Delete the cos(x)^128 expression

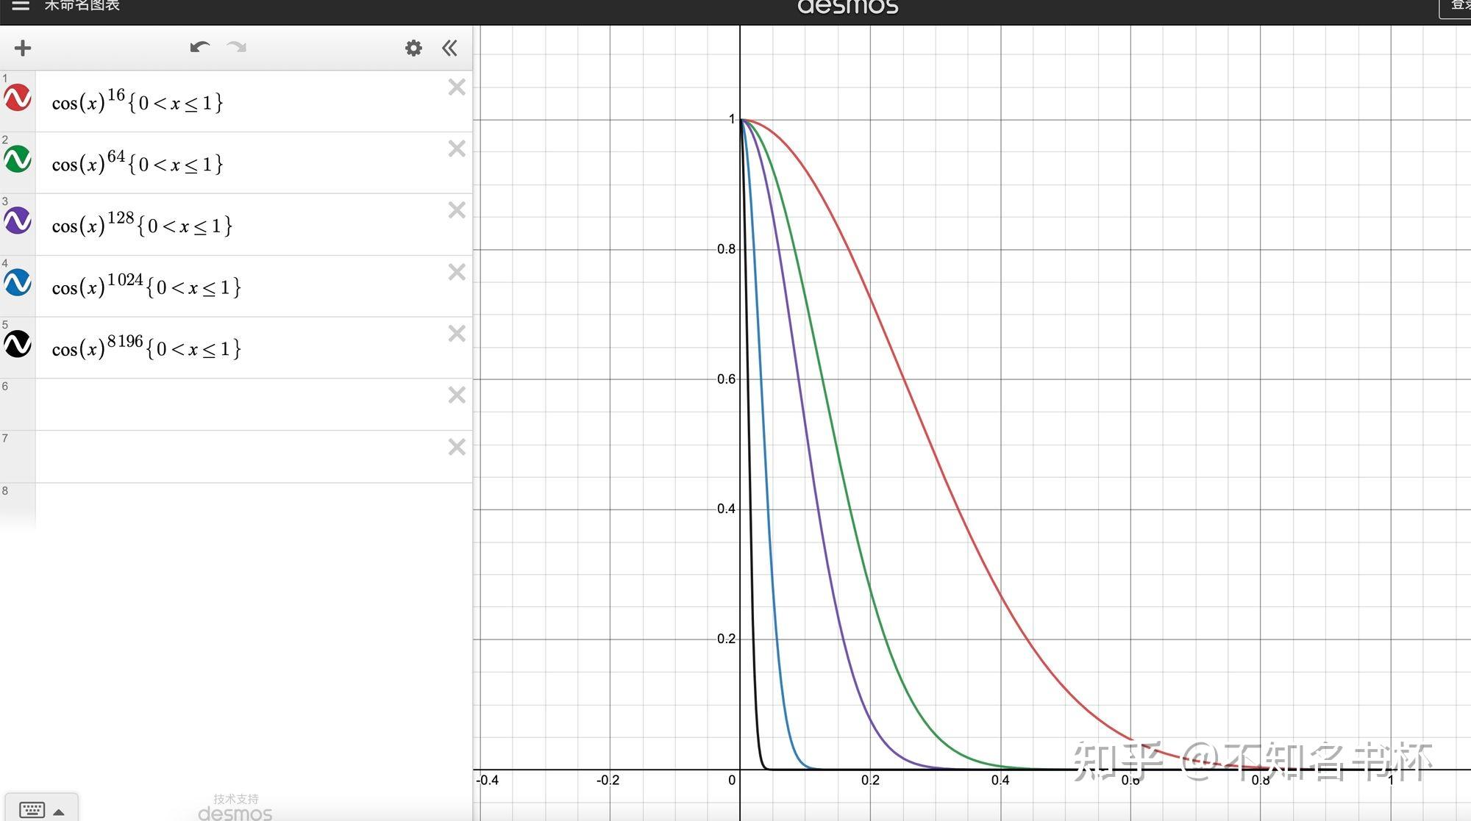click(457, 210)
